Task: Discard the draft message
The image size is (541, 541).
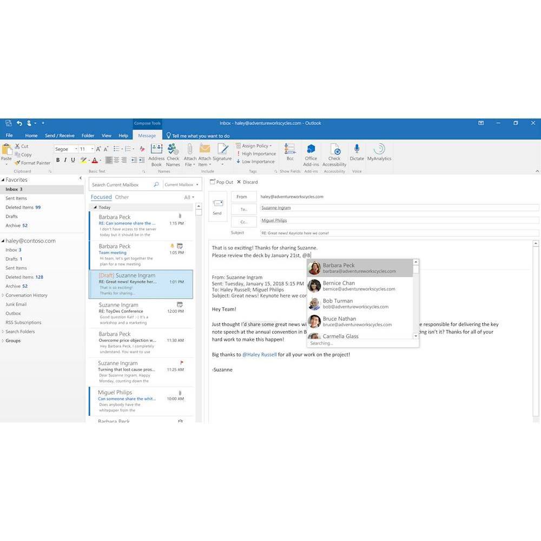Action: tap(247, 182)
